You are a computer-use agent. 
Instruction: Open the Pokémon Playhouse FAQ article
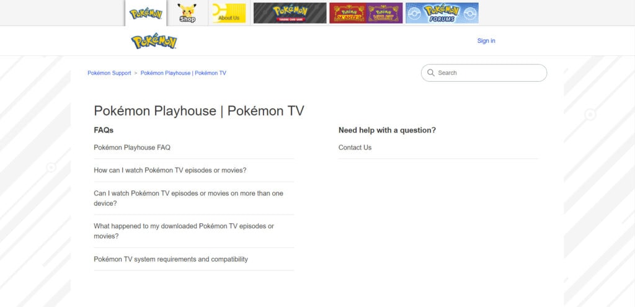coord(132,148)
